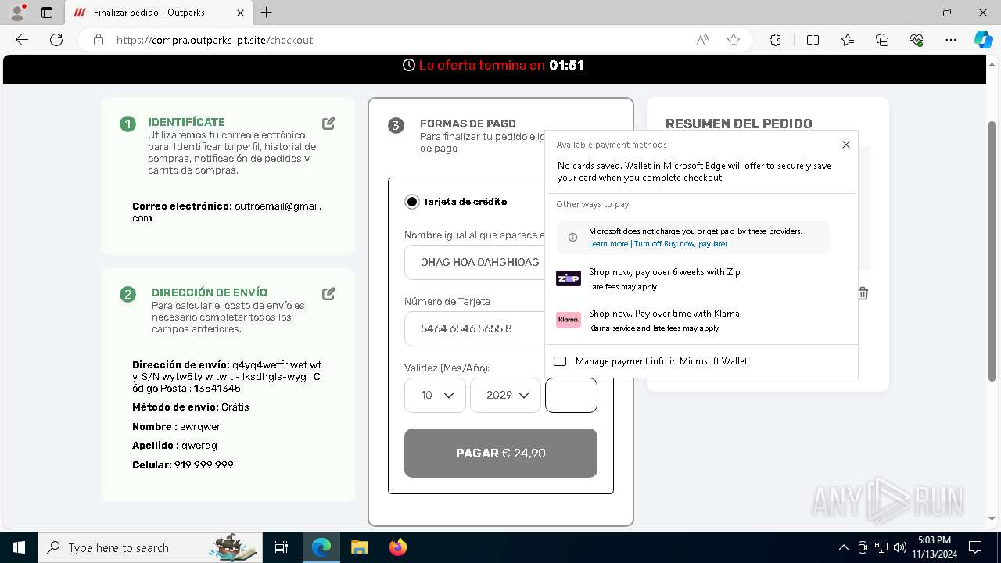Close the Available payment methods popup
This screenshot has height=563, width=1001.
coord(845,145)
